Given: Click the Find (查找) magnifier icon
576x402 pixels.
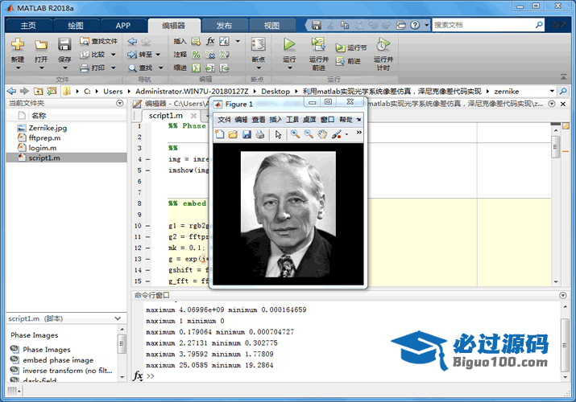Looking at the screenshot, I should tap(132, 68).
